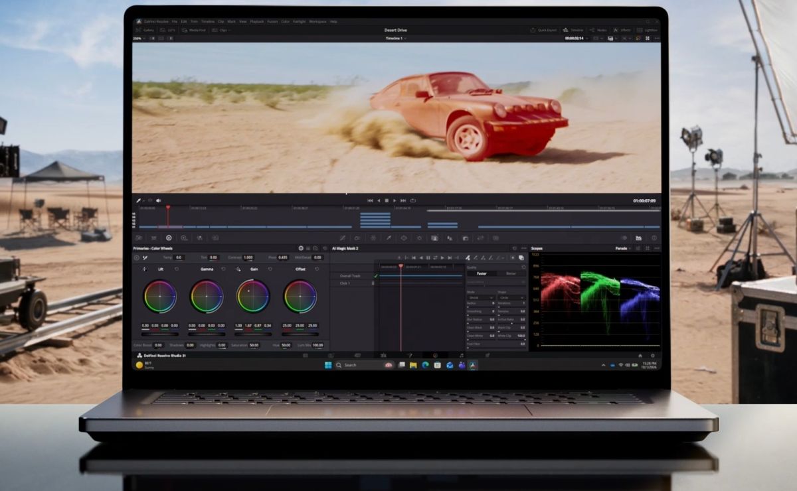
Task: Open the Shape dropdown showing Circle
Action: (511, 298)
